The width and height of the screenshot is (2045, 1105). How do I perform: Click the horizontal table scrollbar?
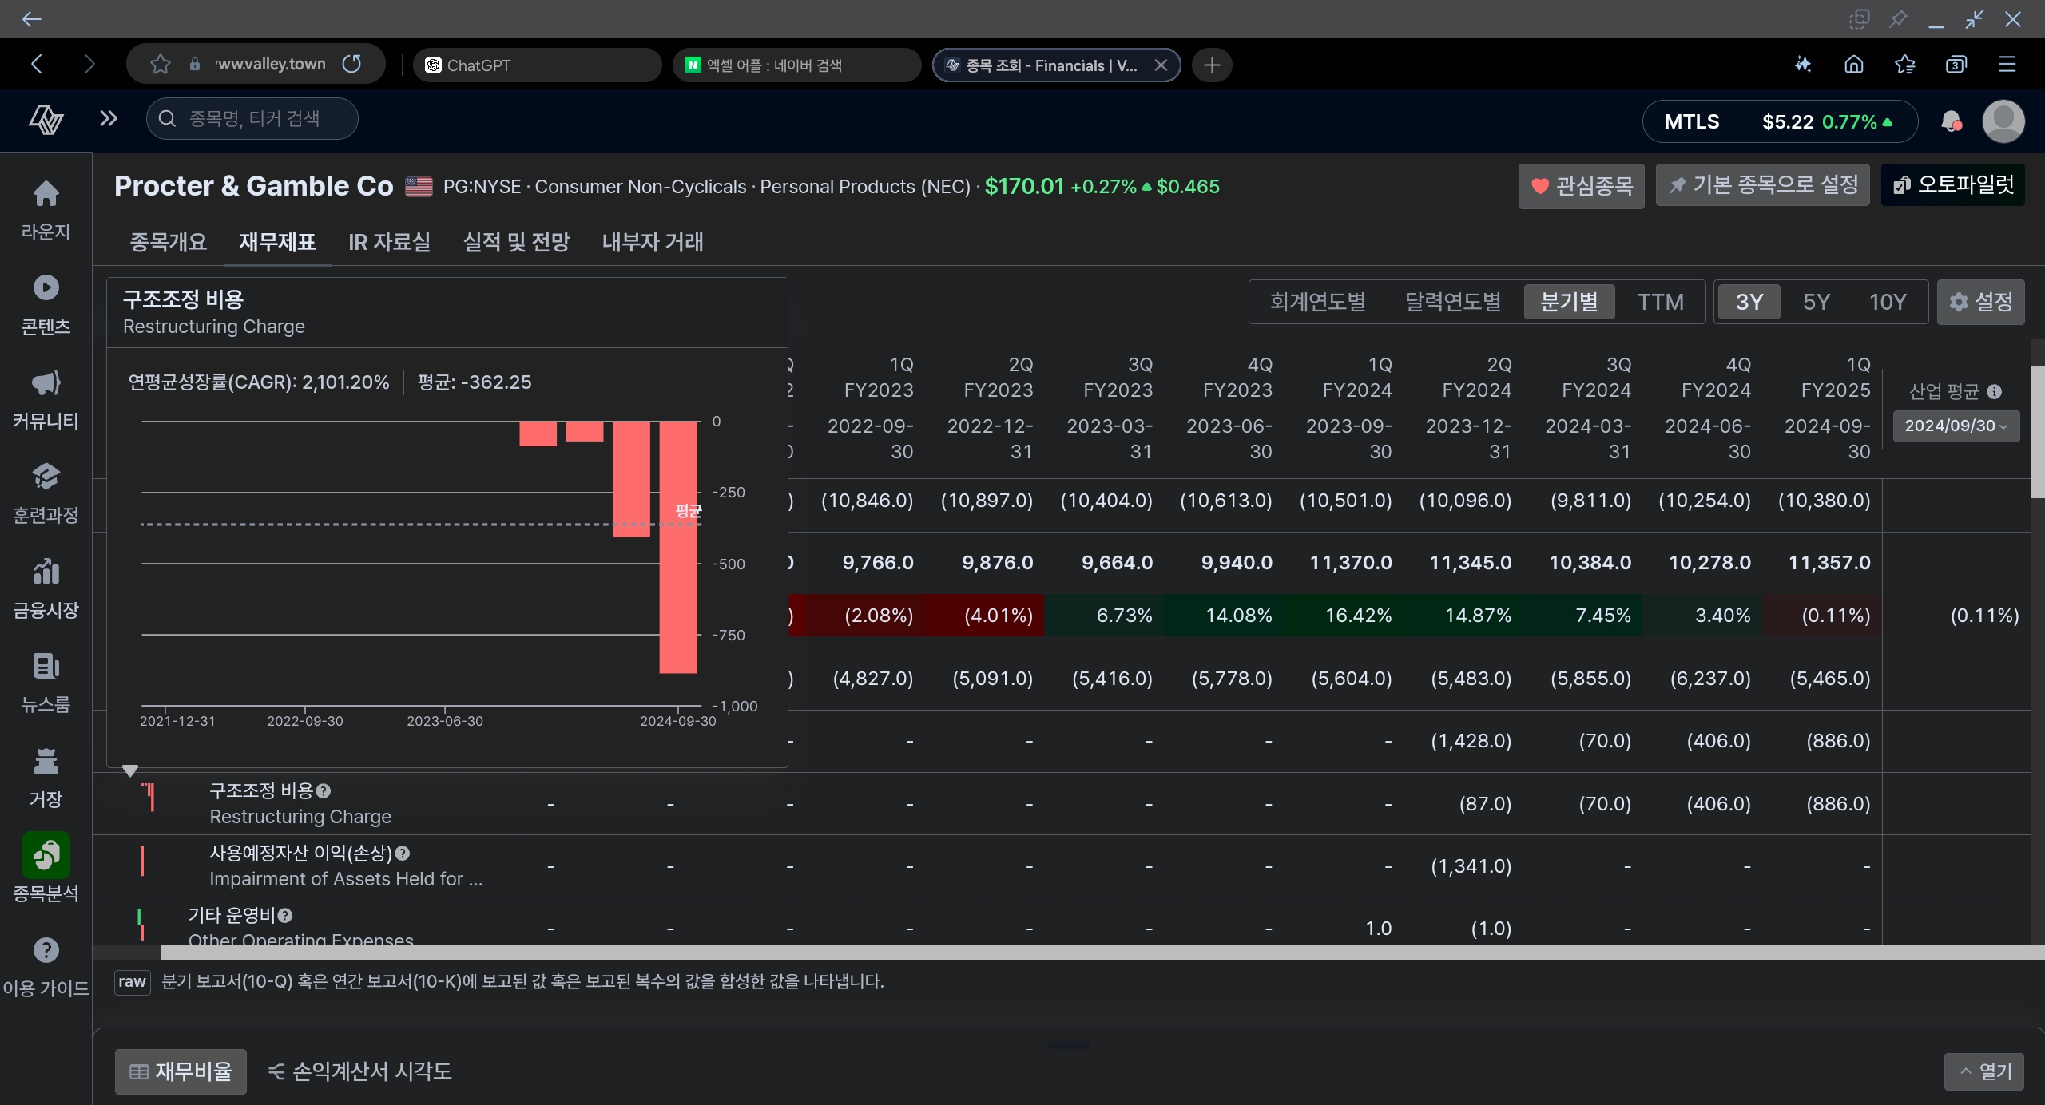click(1095, 952)
